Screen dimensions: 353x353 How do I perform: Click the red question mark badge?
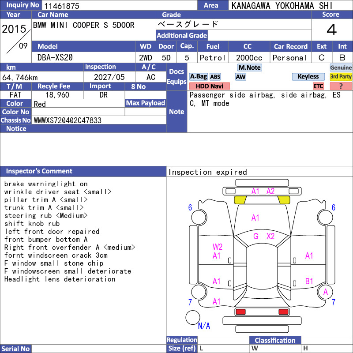pyautogui.click(x=341, y=86)
